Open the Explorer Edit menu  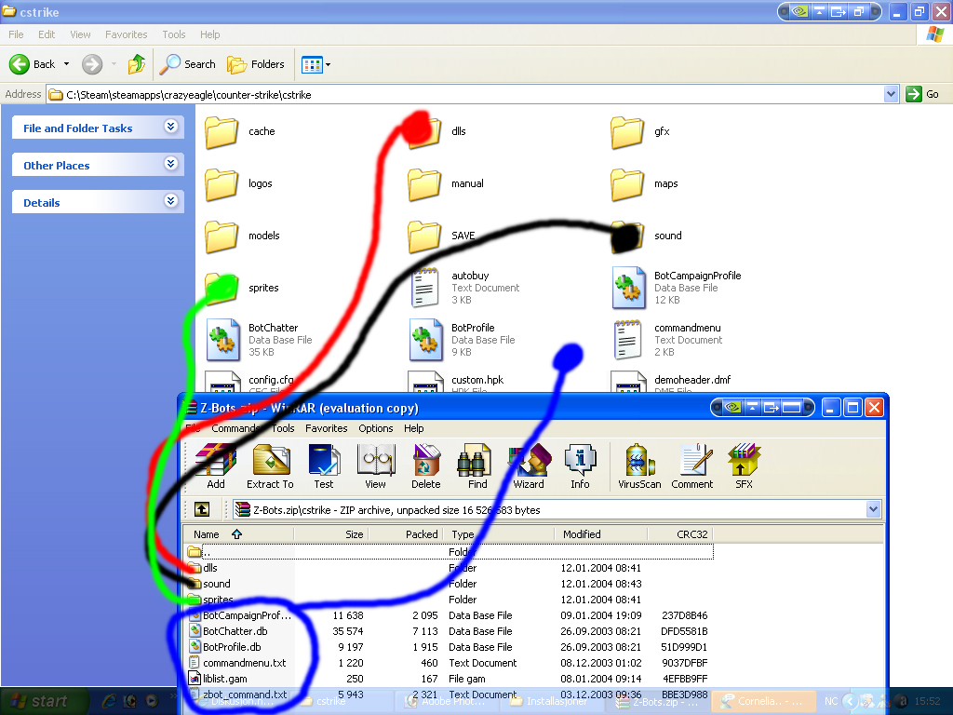click(47, 34)
